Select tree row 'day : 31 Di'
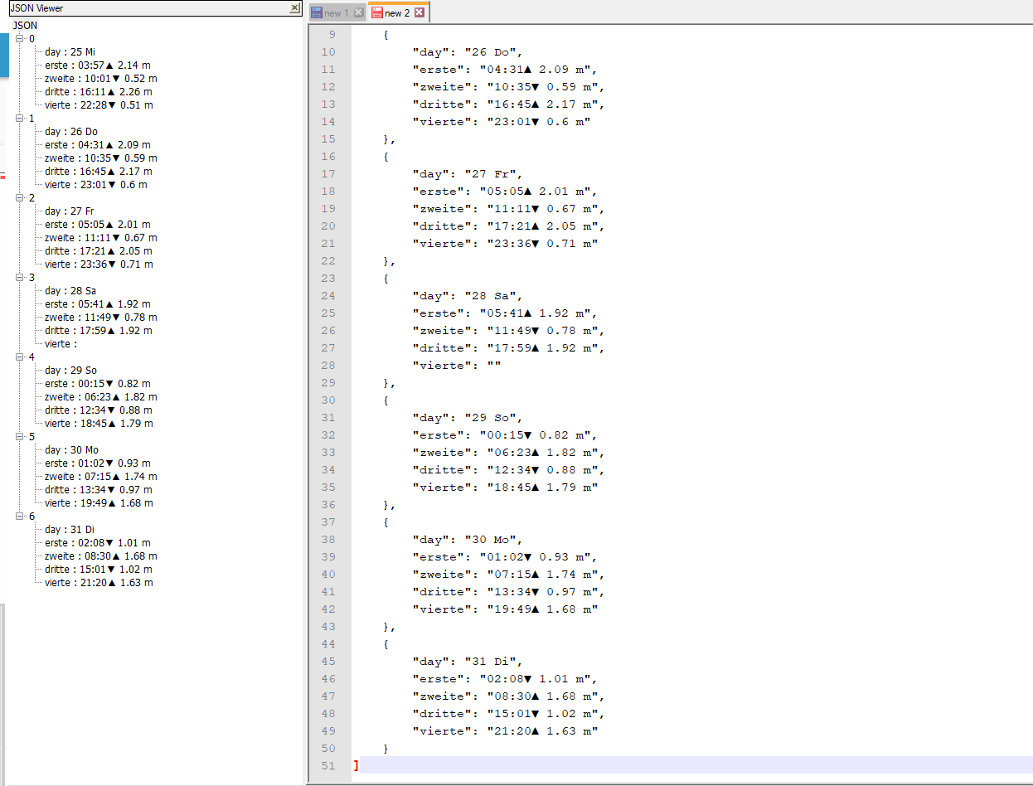The height and width of the screenshot is (786, 1033). (70, 530)
